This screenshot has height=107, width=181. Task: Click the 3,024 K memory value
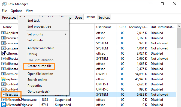(142, 54)
